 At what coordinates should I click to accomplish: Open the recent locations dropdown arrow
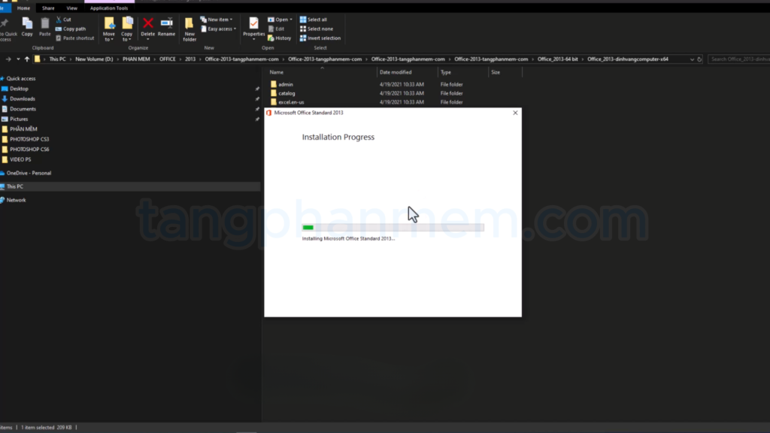[x=18, y=59]
